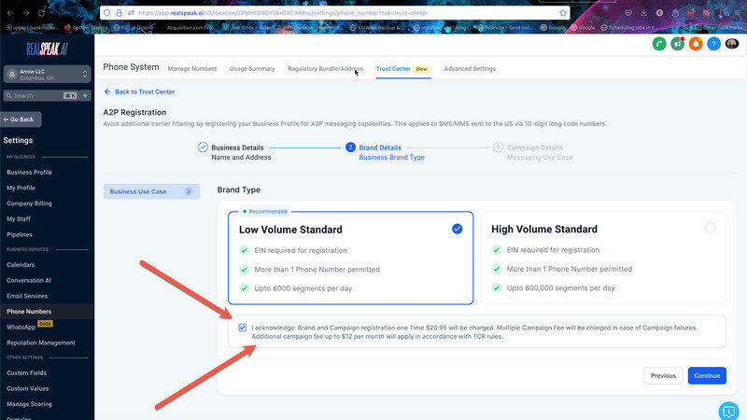Screen dimensions: 747x420
Task: Click the Continue button
Action: point(707,375)
